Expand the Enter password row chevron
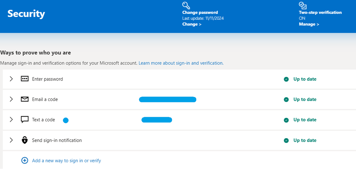The width and height of the screenshot is (356, 169). tap(11, 79)
